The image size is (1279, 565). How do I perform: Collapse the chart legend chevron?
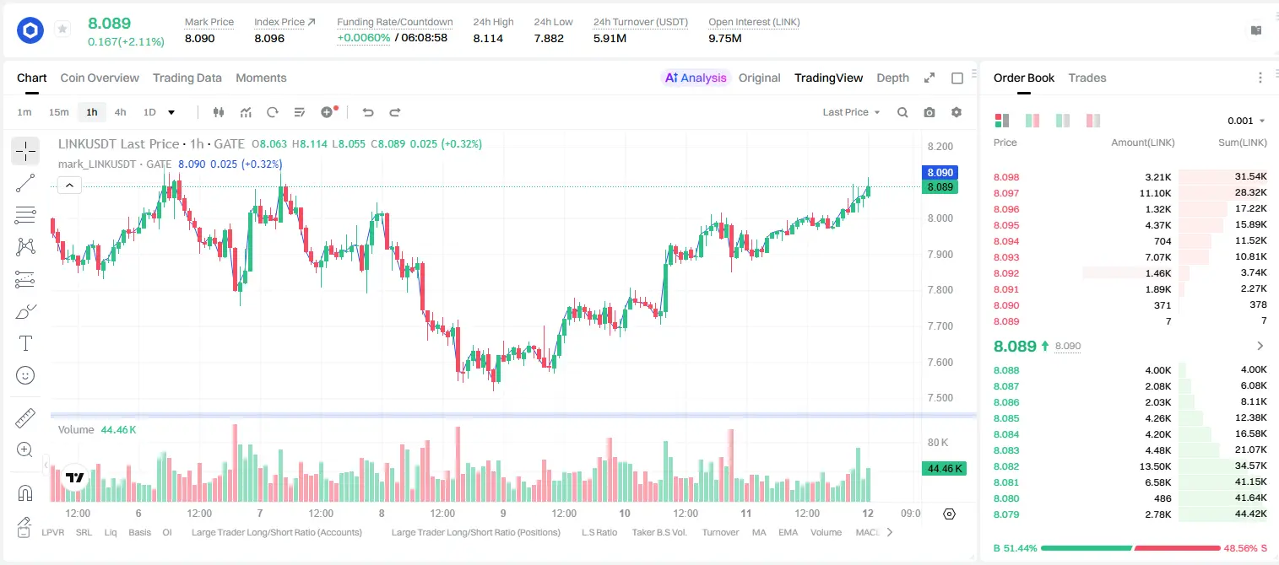69,186
